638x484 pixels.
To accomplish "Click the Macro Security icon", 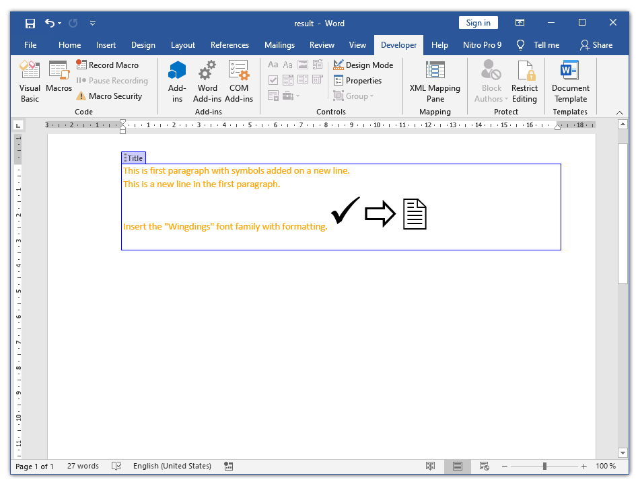I will tap(110, 96).
